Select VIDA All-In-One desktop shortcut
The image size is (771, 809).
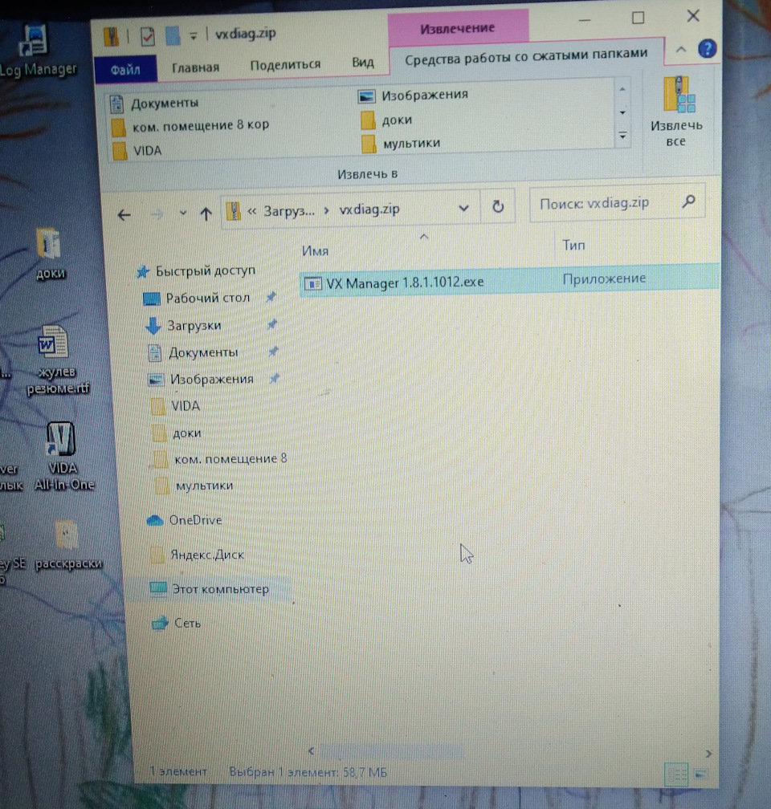point(63,456)
